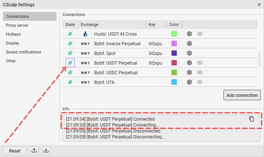Toggle Bybit USDT Perpetual connection state icon
This screenshot has height=157, width=264.
pos(70,63)
